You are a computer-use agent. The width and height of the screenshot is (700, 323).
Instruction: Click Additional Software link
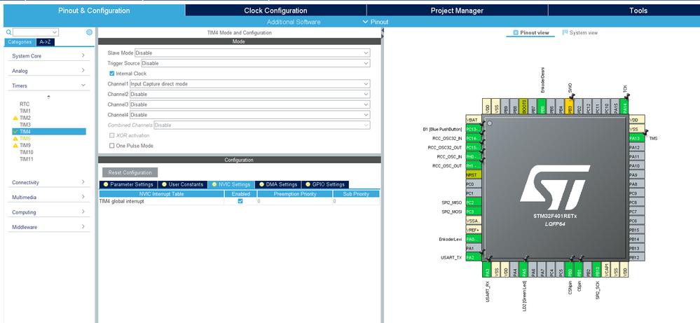(x=294, y=22)
